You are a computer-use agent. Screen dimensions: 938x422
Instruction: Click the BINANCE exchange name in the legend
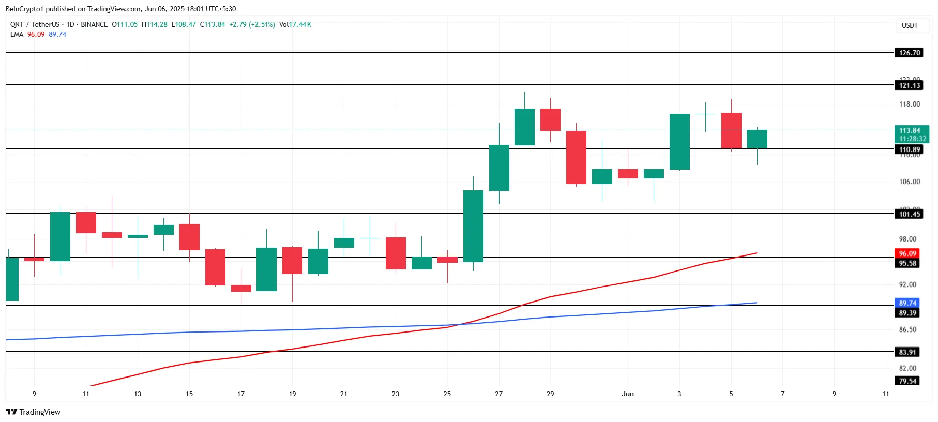(94, 24)
